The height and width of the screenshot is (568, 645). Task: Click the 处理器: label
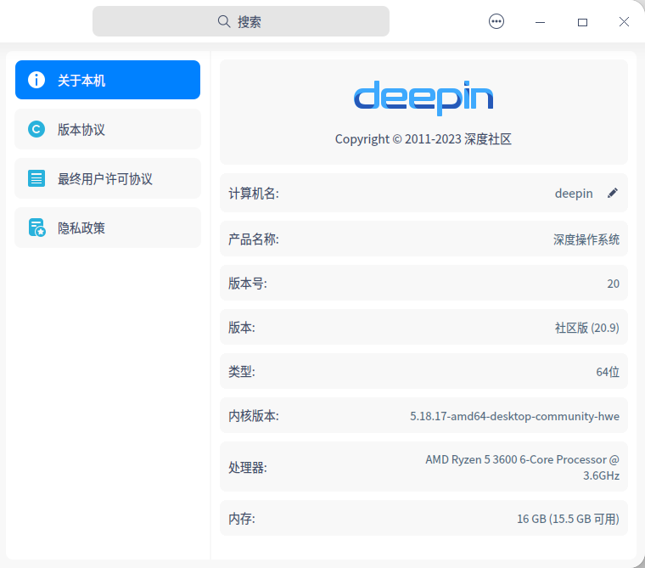coord(248,467)
